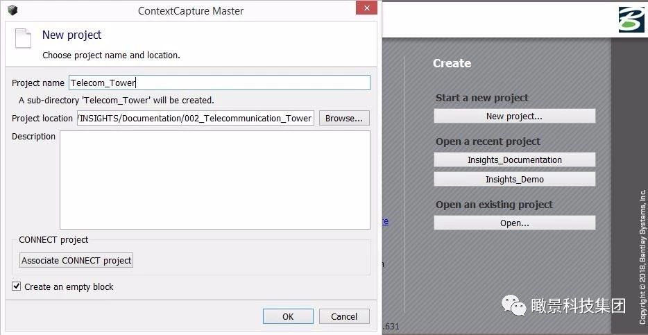Click the 'Open a recent project' heading
This screenshot has width=648, height=335.
point(488,141)
